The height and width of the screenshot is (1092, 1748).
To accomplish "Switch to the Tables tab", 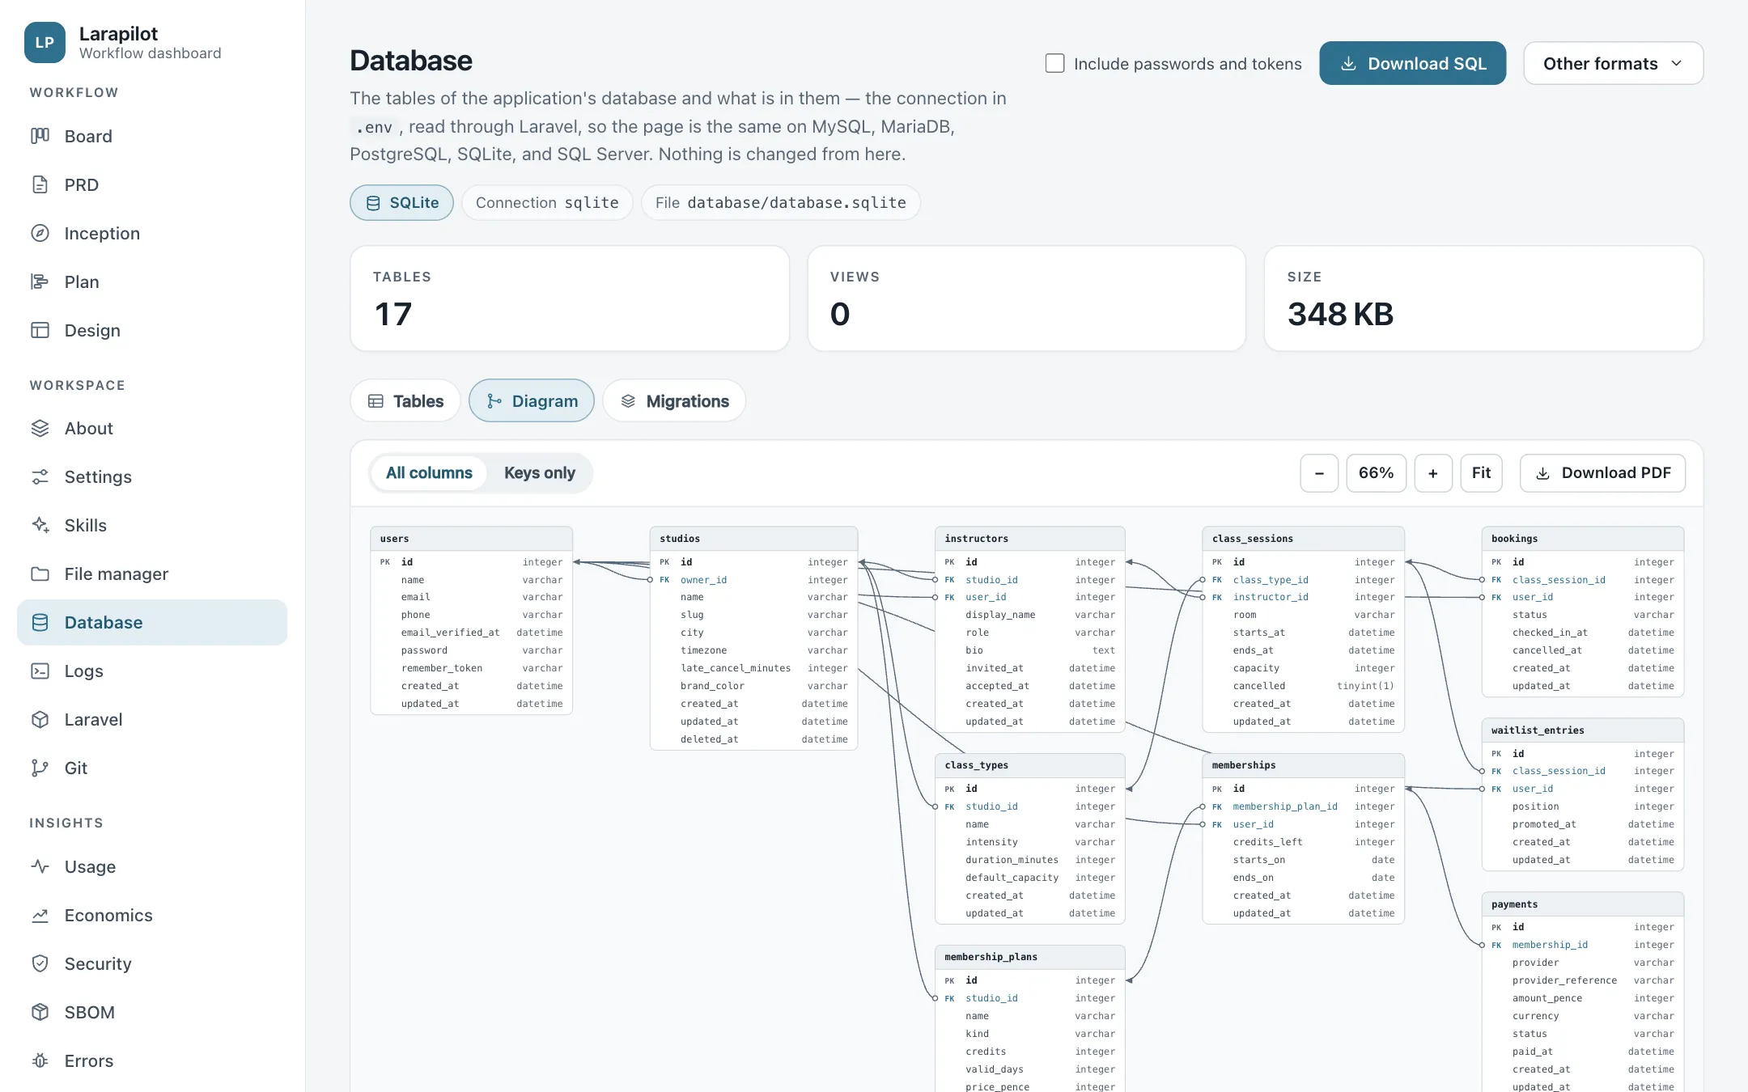I will [x=405, y=401].
